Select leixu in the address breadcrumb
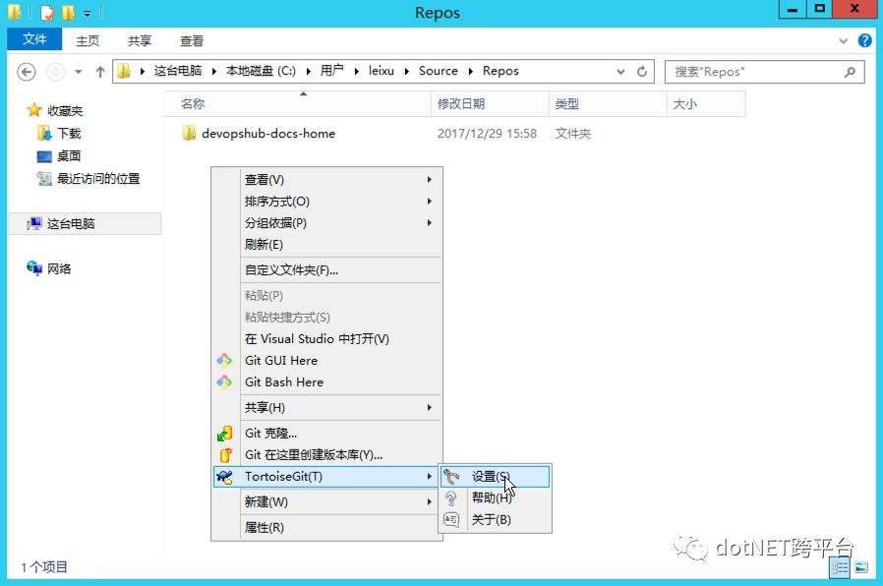883x586 pixels. tap(382, 71)
